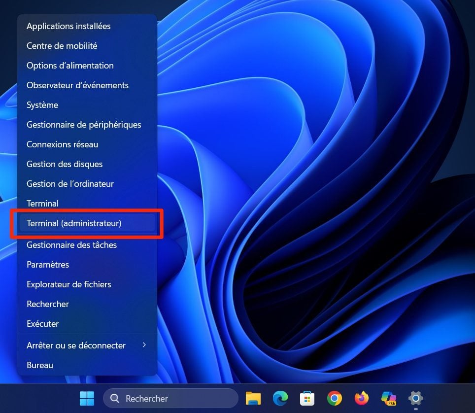
Task: Launch Google Chrome from taskbar
Action: [335, 398]
